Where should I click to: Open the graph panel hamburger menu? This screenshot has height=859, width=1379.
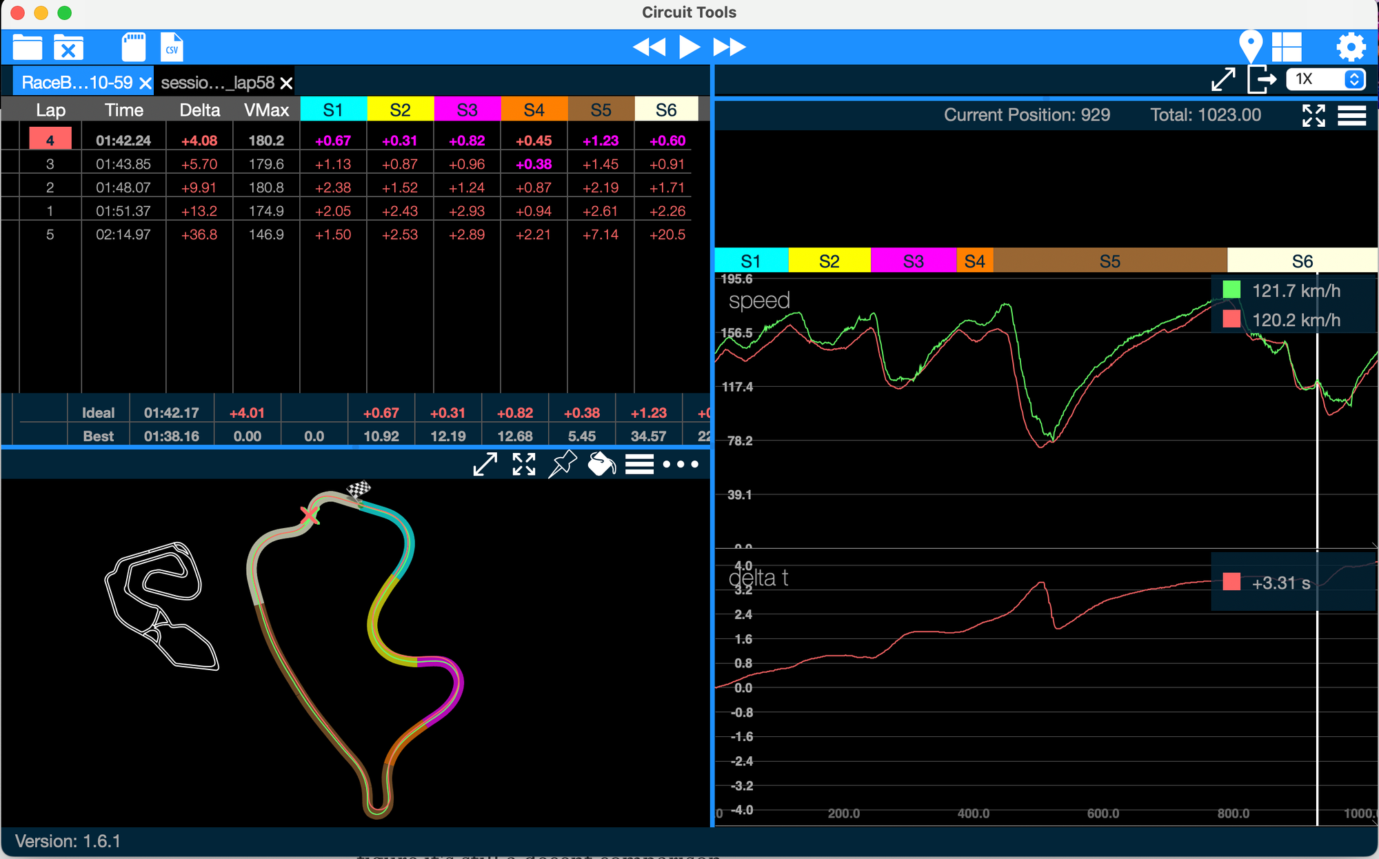1351,115
